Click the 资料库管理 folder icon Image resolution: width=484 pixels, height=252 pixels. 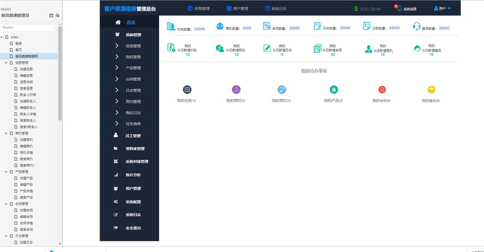coord(116,149)
